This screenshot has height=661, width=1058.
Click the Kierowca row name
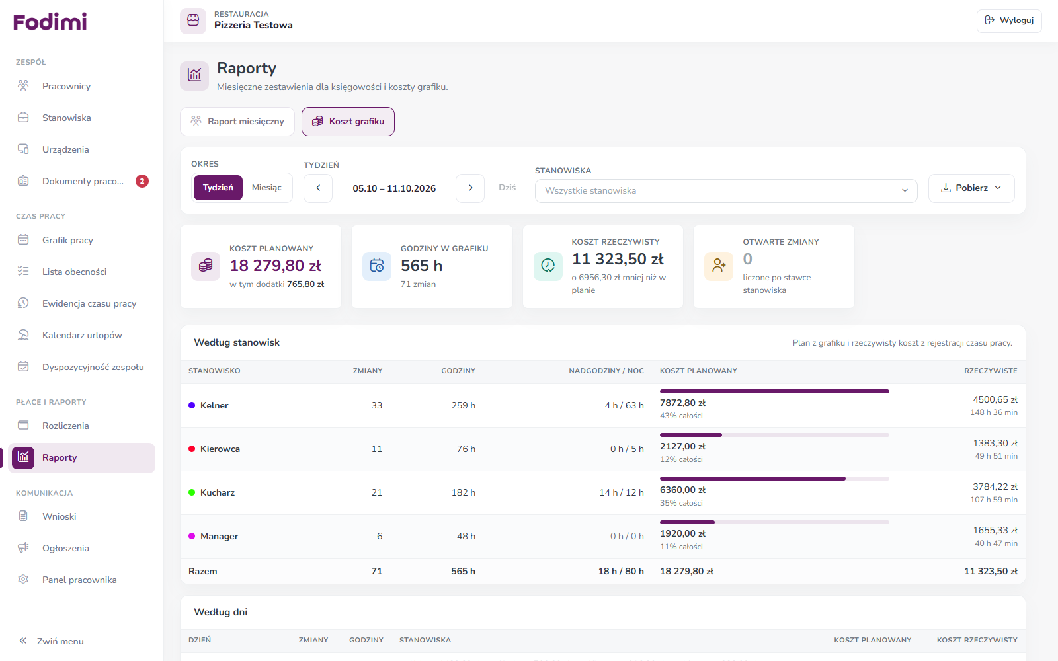point(220,449)
